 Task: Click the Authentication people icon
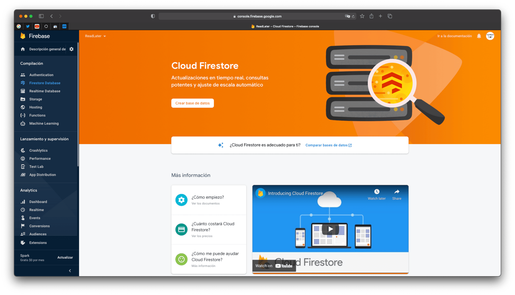(23, 75)
